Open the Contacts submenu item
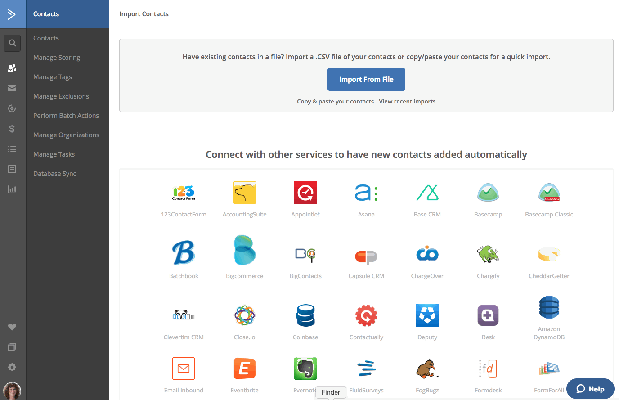 [x=46, y=38]
